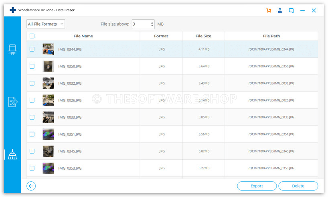Toggle the select-all checkbox in header
This screenshot has width=328, height=197.
pos(32,36)
